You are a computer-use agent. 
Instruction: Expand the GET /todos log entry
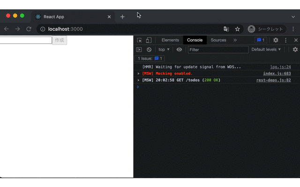(x=139, y=80)
